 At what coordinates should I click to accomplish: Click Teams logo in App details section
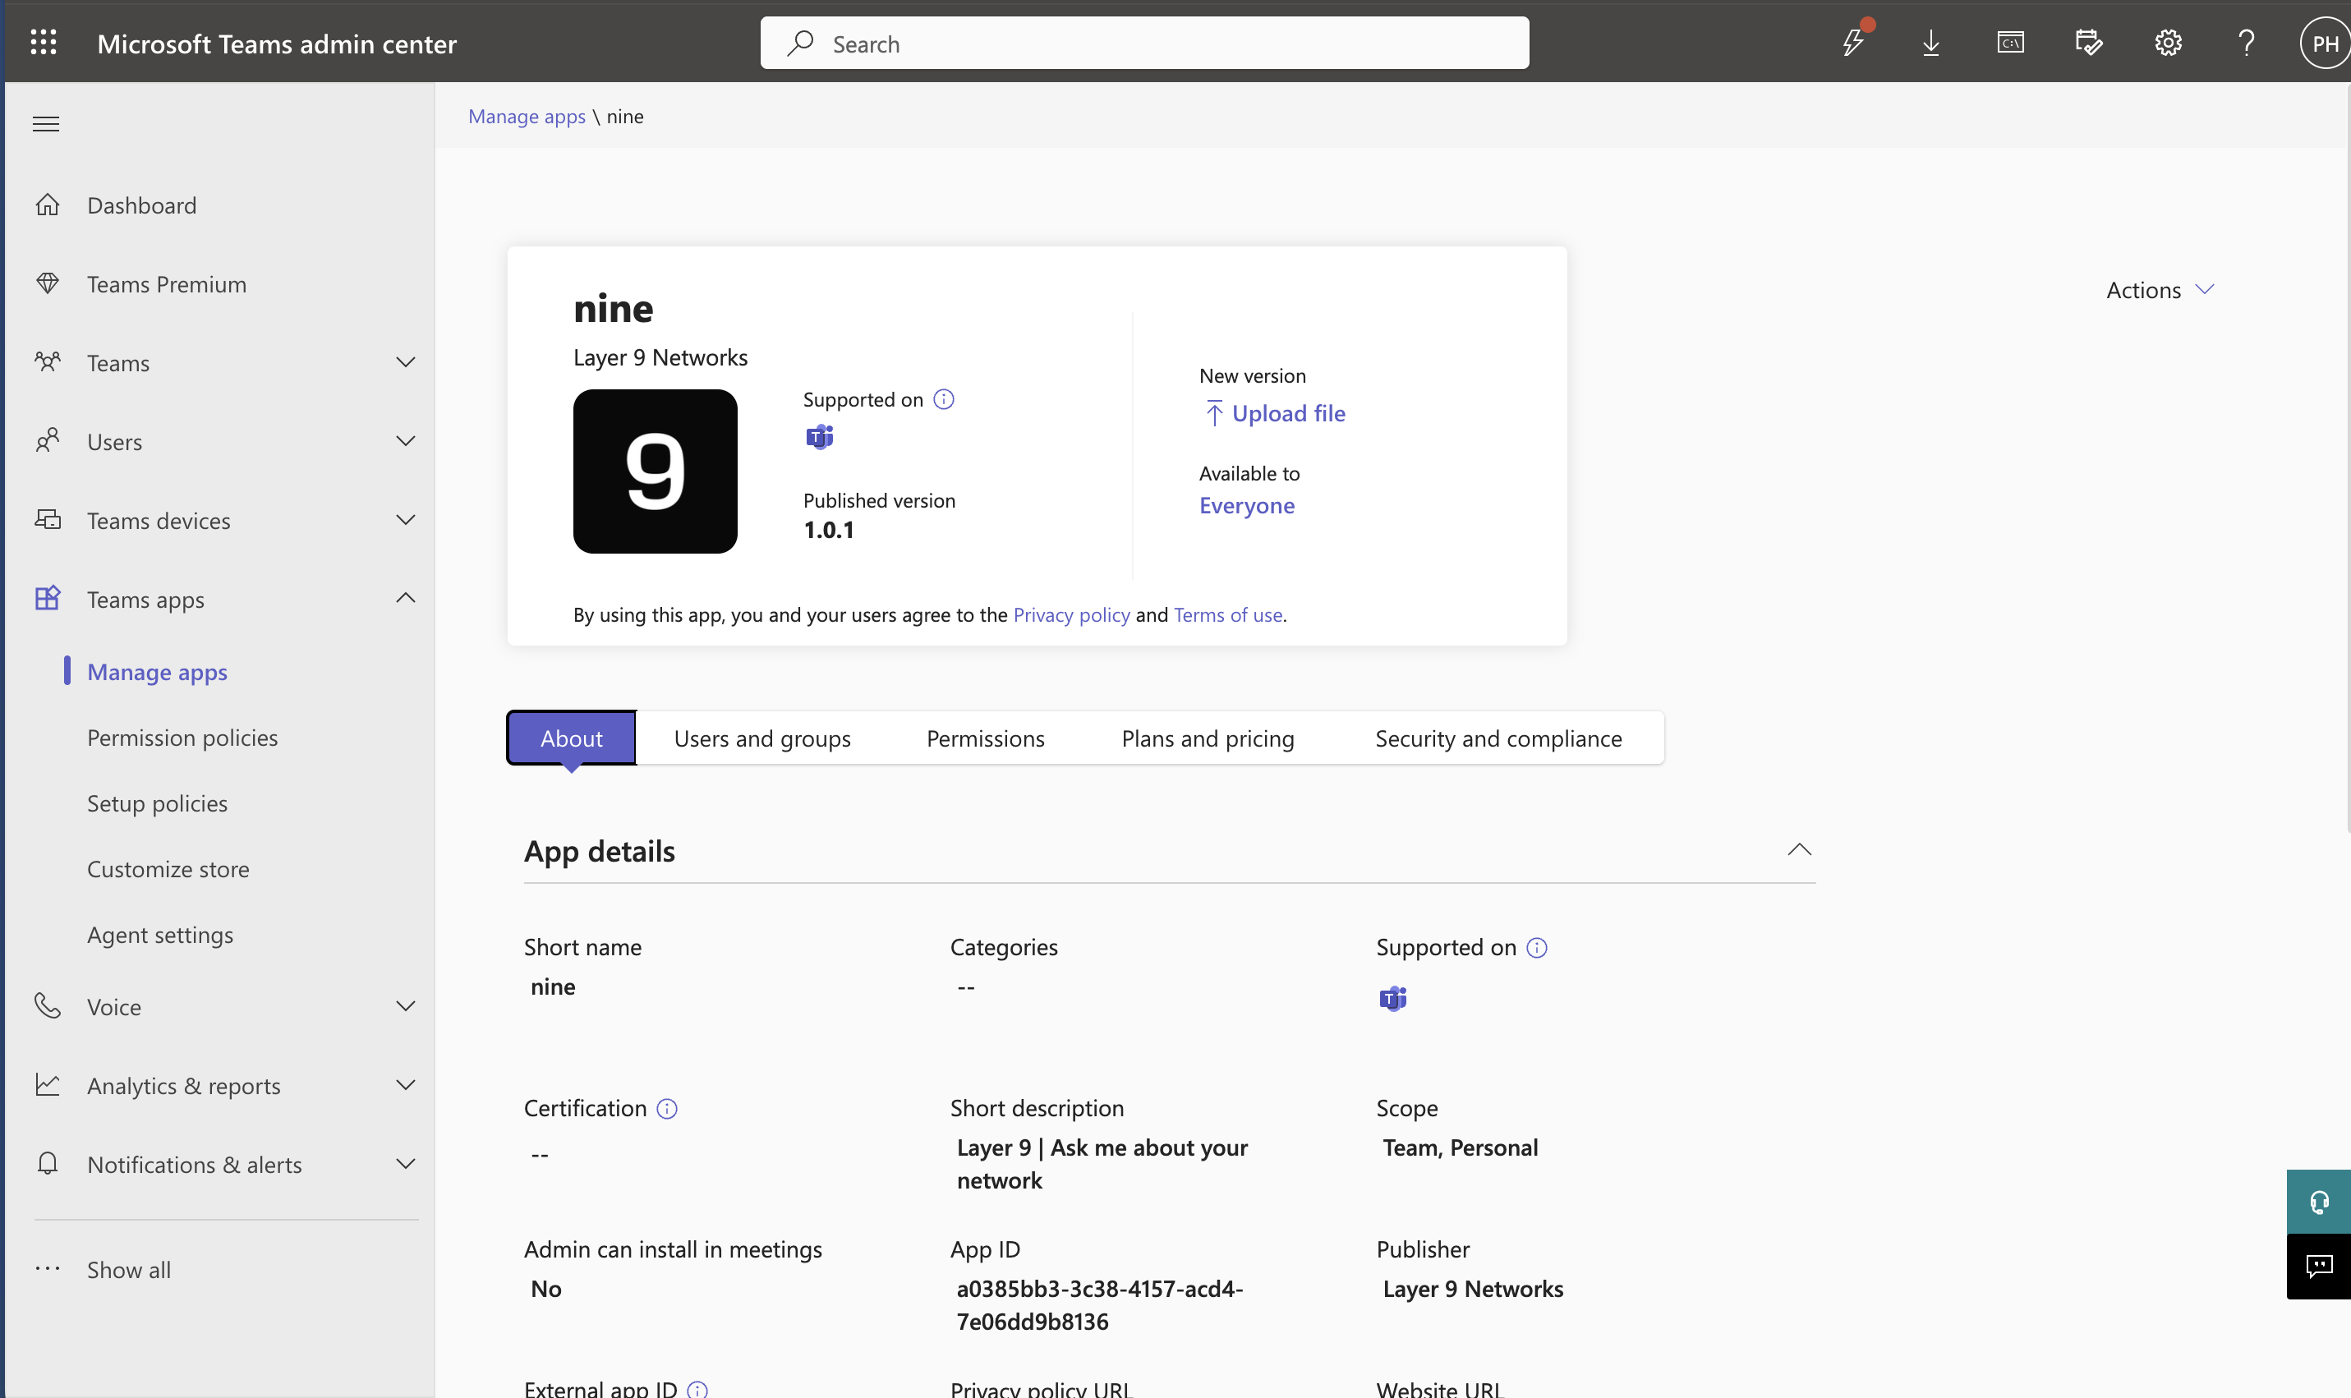(1393, 999)
